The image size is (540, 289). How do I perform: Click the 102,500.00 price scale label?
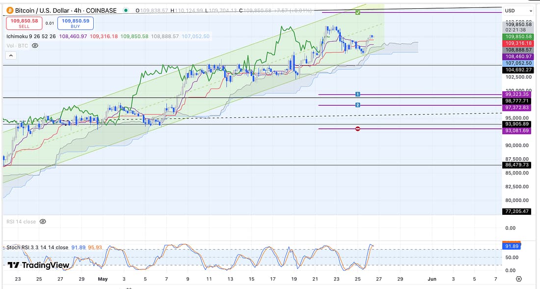pyautogui.click(x=519, y=77)
